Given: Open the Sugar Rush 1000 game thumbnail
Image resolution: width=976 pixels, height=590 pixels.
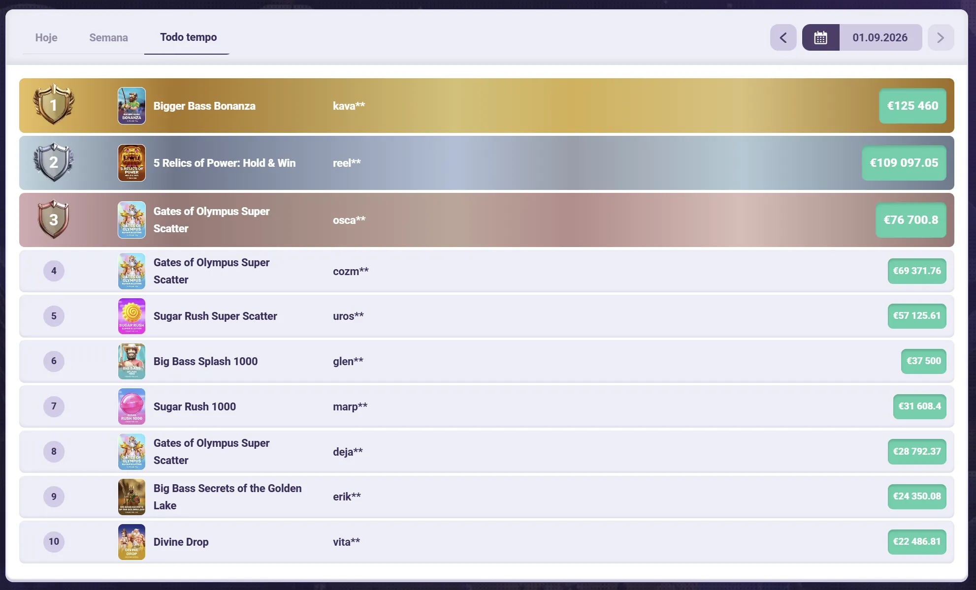Looking at the screenshot, I should (131, 406).
